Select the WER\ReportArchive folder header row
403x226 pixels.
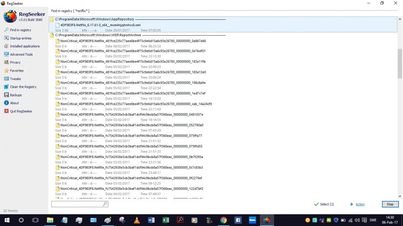[x=98, y=35]
